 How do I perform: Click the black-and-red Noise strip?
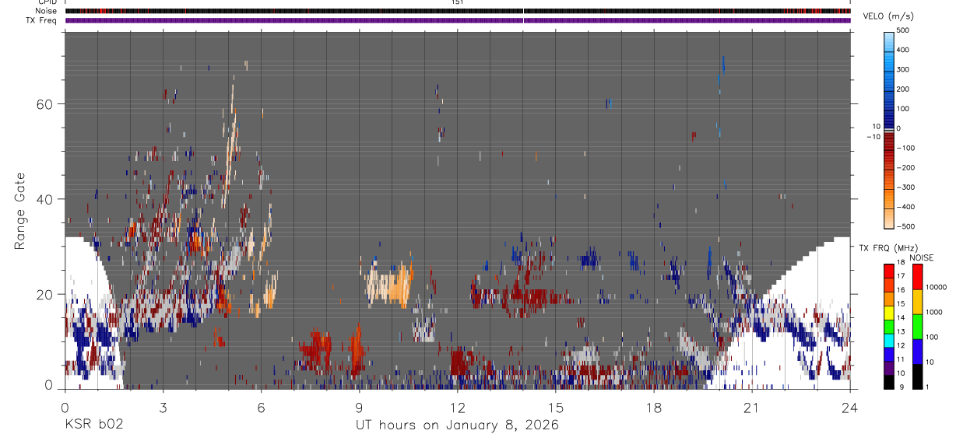[x=458, y=11]
